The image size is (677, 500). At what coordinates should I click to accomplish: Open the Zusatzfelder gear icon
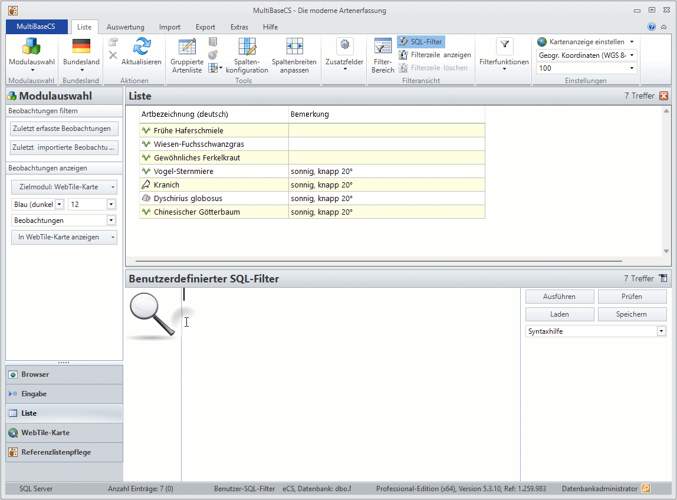[344, 45]
